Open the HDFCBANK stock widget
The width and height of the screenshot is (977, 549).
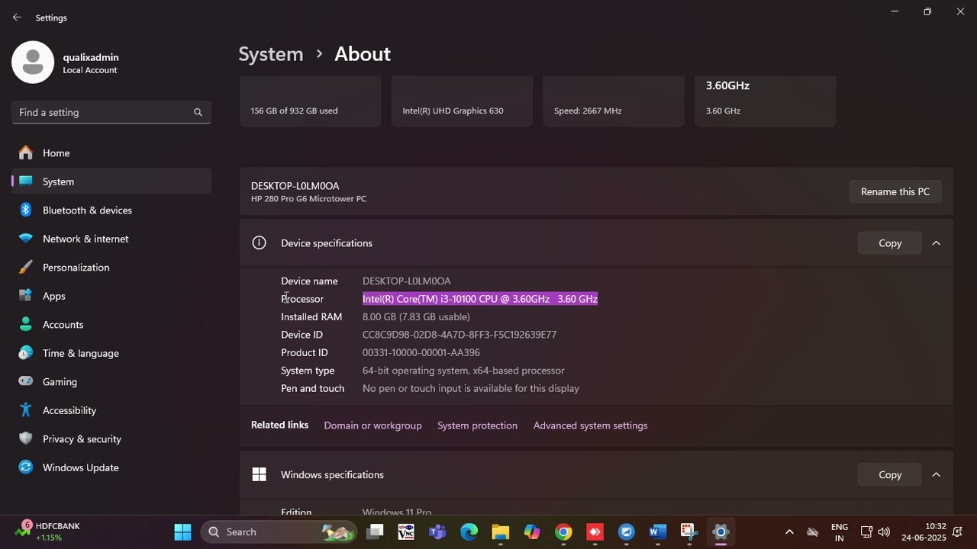pyautogui.click(x=47, y=532)
